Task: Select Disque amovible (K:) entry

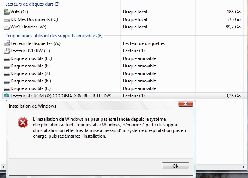Action: (x=31, y=81)
